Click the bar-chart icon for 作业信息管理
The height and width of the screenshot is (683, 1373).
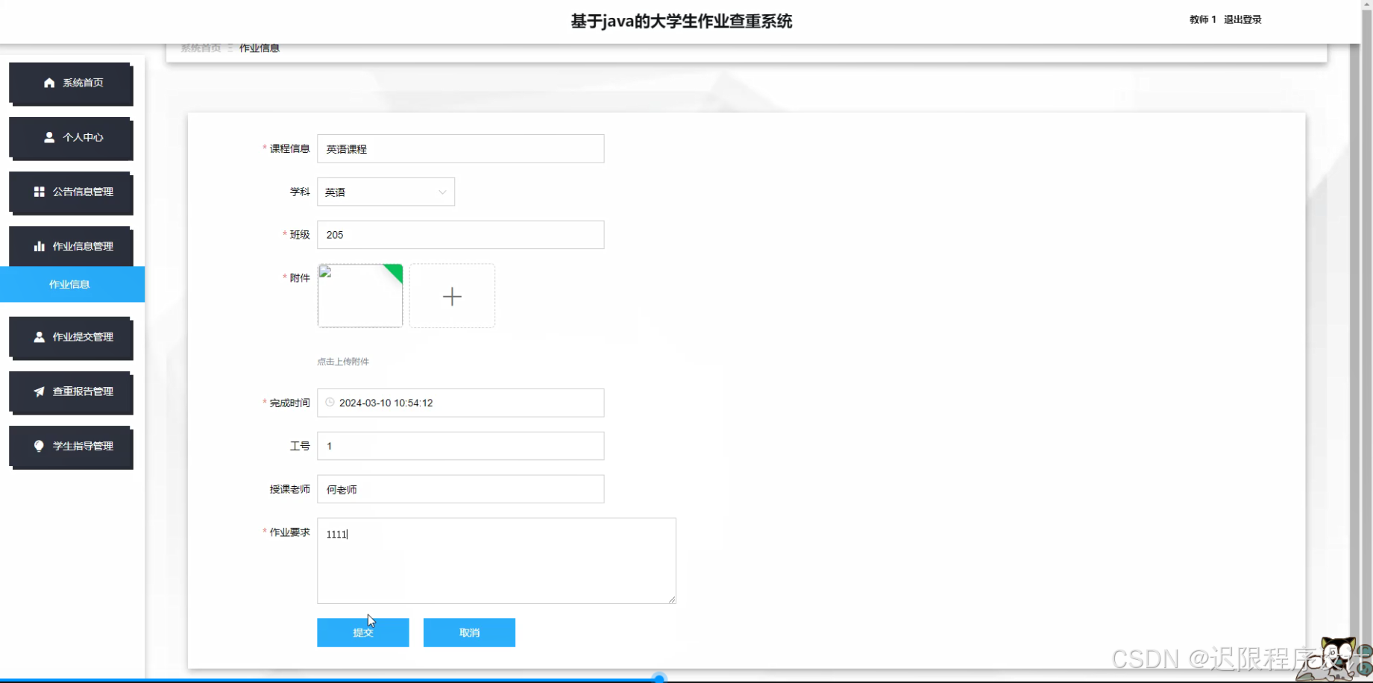coord(39,245)
